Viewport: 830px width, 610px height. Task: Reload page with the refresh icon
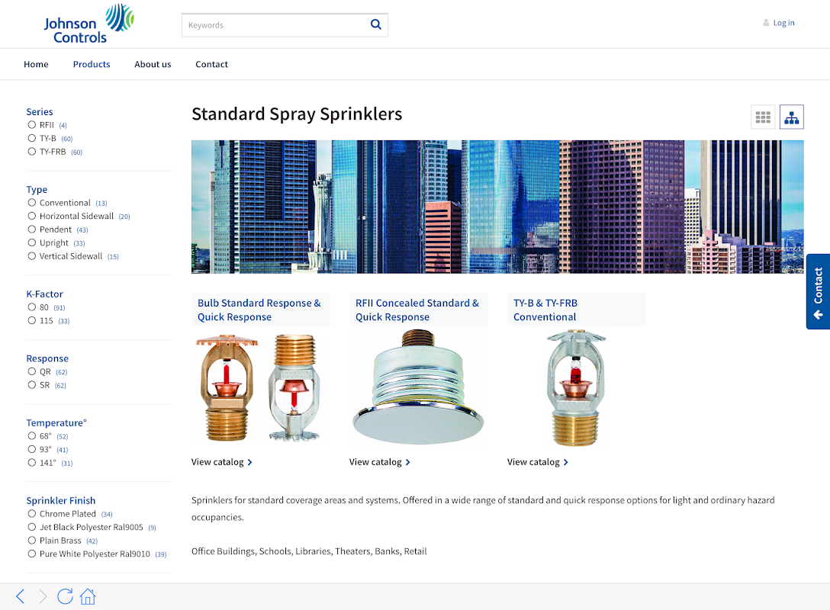tap(65, 596)
